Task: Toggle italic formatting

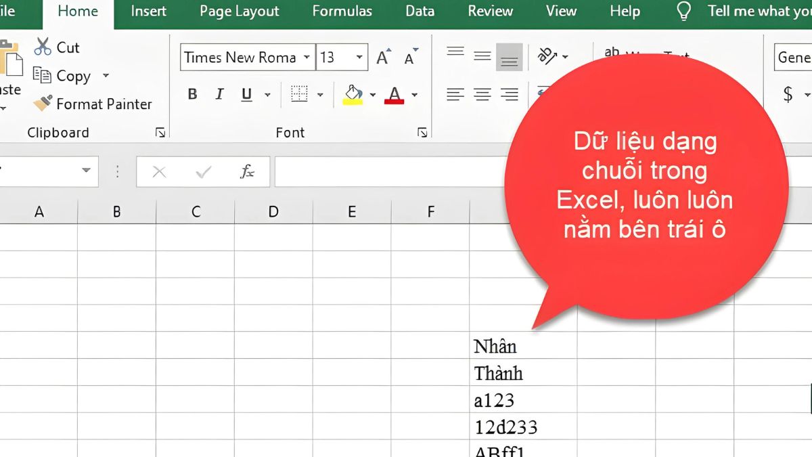Action: pyautogui.click(x=219, y=94)
